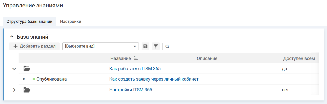Screen dimensions: 327x104
Task: Open the Как работать с ITSM 365 link
Action: (x=135, y=68)
